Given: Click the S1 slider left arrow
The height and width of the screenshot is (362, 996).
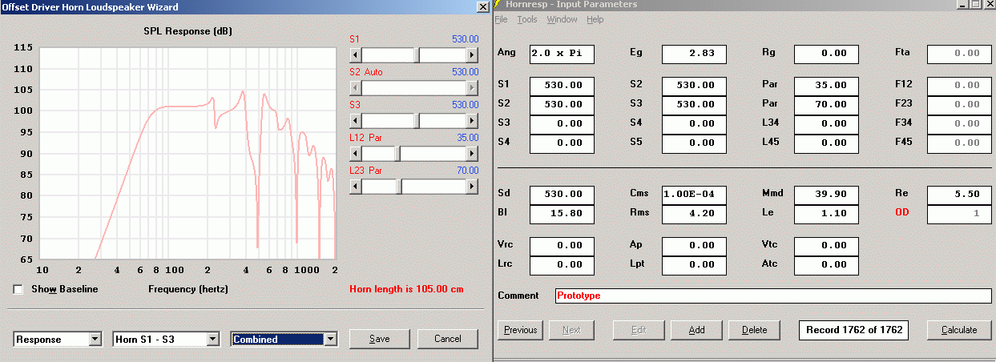Looking at the screenshot, I should coord(356,55).
